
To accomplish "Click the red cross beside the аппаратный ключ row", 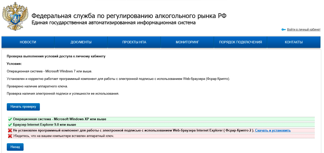I will click(10, 136).
